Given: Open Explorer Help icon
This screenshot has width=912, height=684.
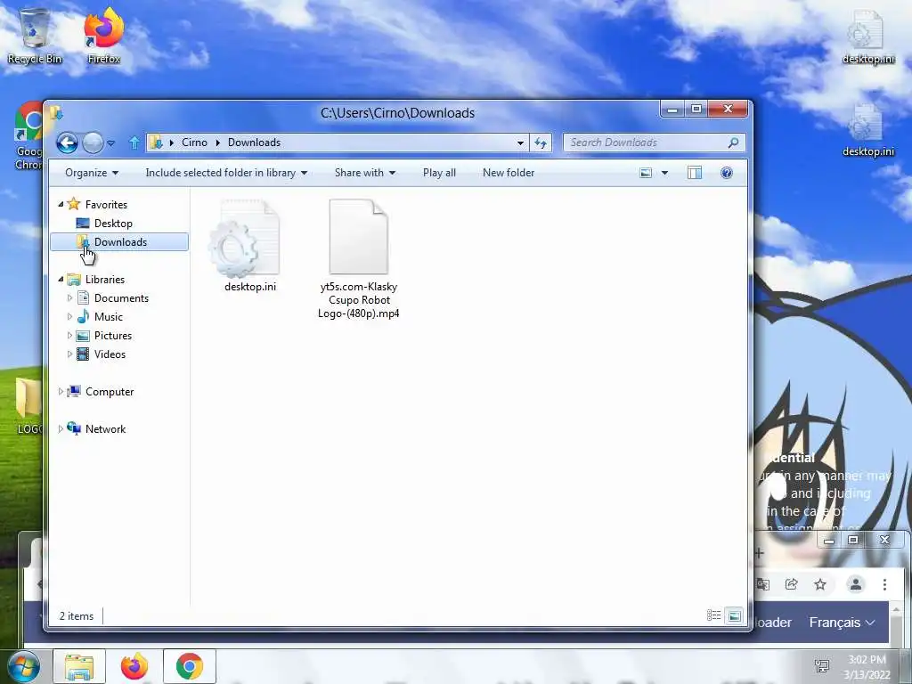Looking at the screenshot, I should (727, 173).
